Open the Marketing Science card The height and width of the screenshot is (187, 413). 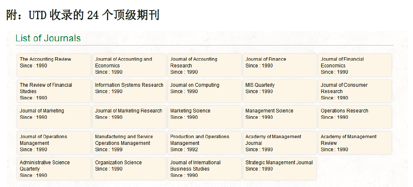204,117
